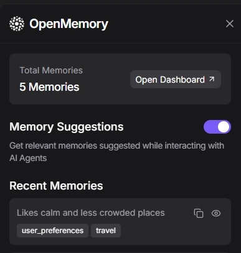Click the Total Memories label
This screenshot has width=241, height=253.
[x=51, y=70]
